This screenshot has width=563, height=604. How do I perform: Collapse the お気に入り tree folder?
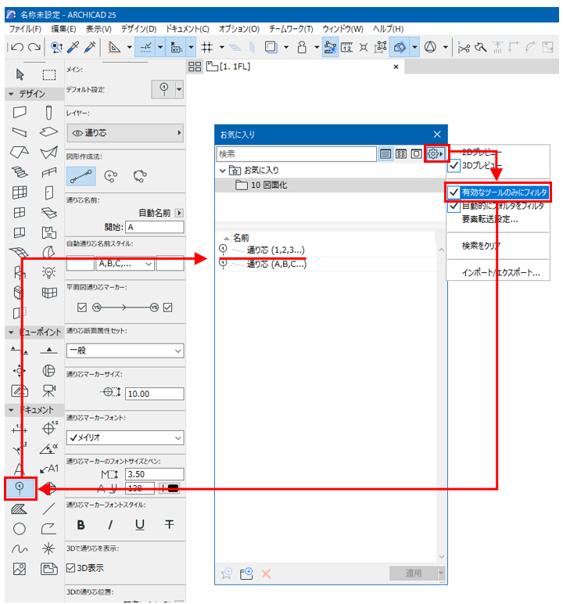pyautogui.click(x=223, y=171)
